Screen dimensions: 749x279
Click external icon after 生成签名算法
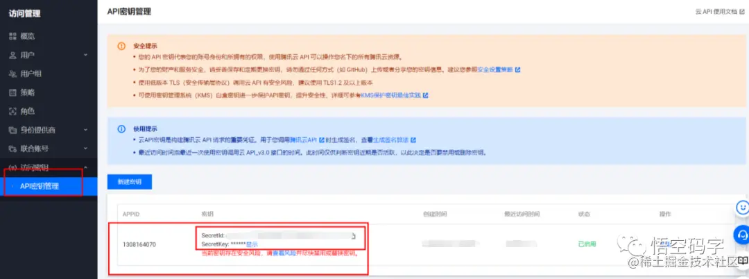413,140
